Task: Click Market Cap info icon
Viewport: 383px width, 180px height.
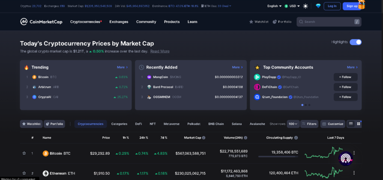Action: (204, 137)
